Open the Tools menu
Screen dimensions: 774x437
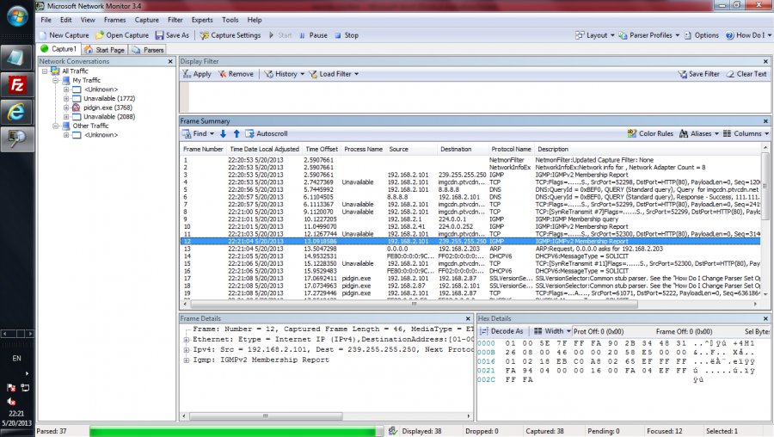230,20
